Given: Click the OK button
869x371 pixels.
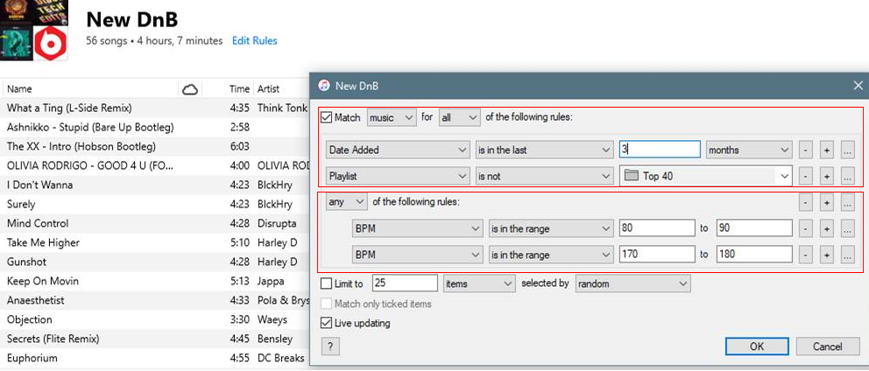Looking at the screenshot, I should (x=757, y=346).
